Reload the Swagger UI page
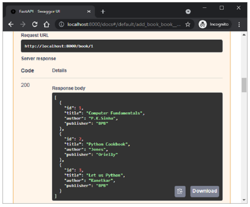This screenshot has width=250, height=207. (x=35, y=25)
